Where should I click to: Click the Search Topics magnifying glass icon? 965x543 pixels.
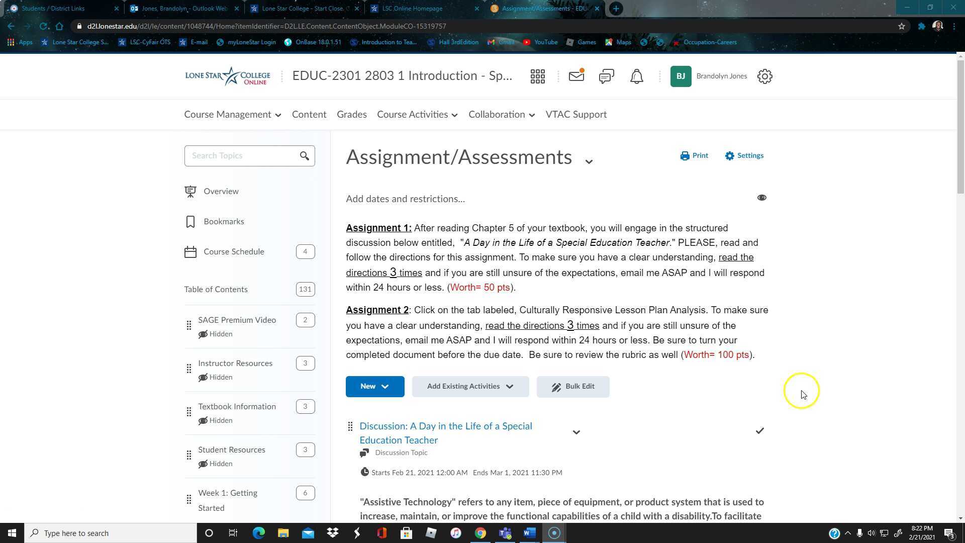(304, 156)
